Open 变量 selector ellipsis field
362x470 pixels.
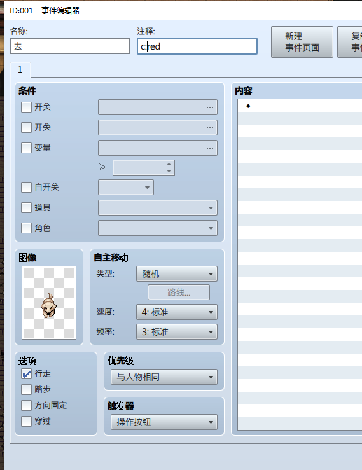[x=157, y=148]
